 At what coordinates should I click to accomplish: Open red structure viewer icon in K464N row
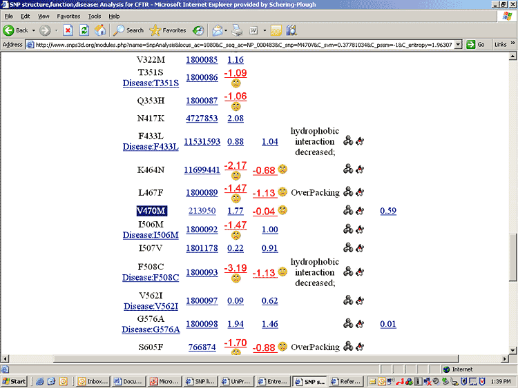(360, 169)
